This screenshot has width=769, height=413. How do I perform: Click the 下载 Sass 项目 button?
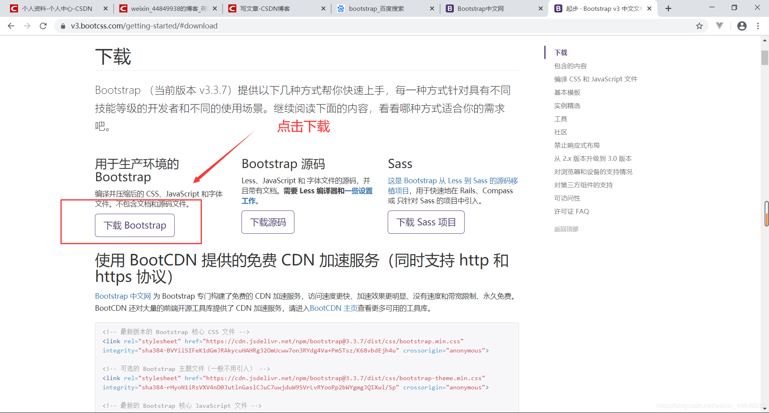[x=426, y=222]
